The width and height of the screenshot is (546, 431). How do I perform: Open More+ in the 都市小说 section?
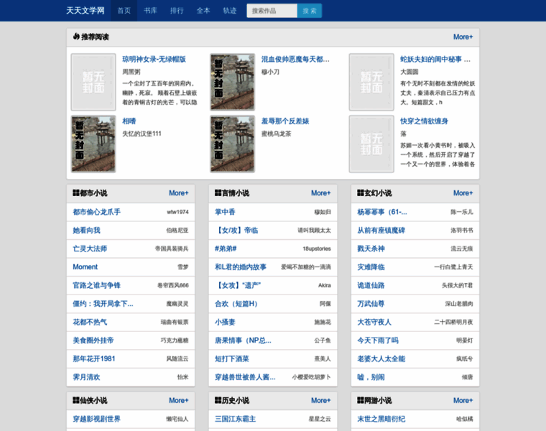pyautogui.click(x=179, y=193)
